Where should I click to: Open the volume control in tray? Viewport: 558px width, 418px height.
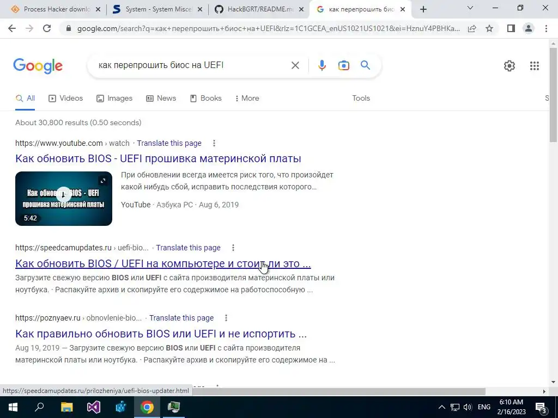468,407
